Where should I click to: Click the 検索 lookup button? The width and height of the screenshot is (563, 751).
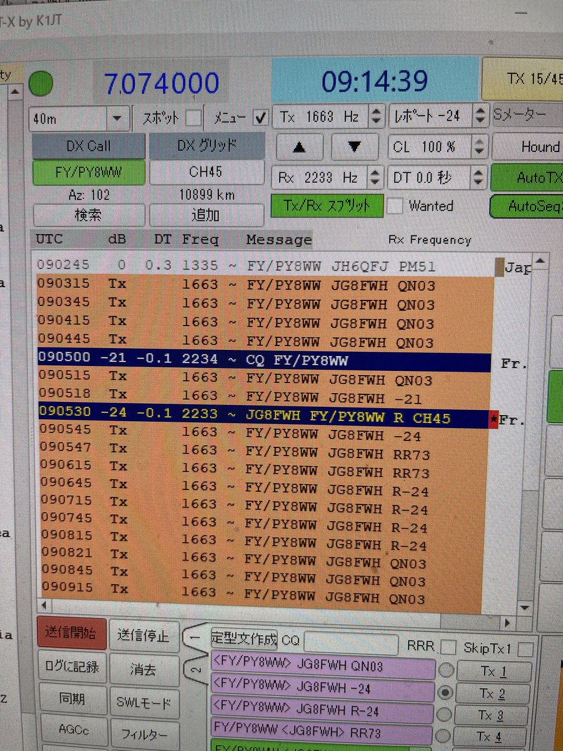pyautogui.click(x=88, y=215)
